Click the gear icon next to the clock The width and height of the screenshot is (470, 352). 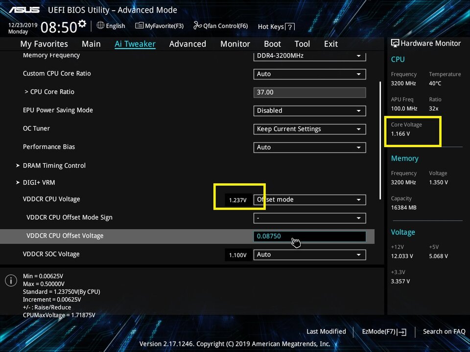click(x=82, y=23)
